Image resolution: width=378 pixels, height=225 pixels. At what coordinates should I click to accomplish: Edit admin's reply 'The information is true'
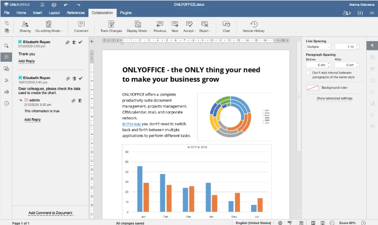(x=73, y=100)
